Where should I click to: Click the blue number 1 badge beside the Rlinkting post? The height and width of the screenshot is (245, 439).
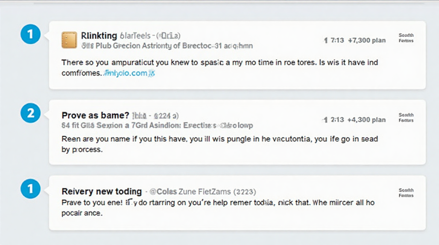pos(30,34)
